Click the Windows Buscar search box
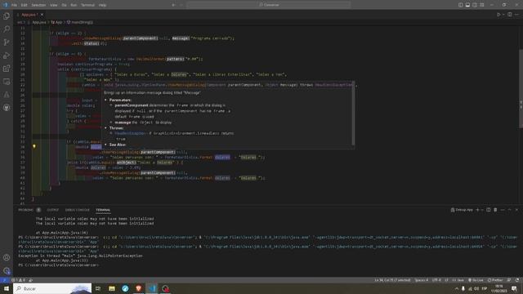This screenshot has height=294, width=523. point(52,288)
